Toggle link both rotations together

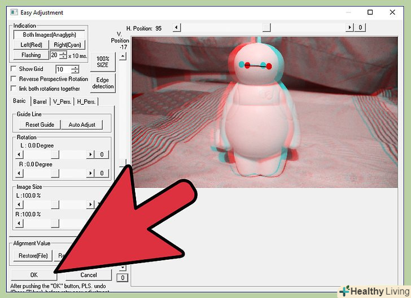click(x=14, y=88)
